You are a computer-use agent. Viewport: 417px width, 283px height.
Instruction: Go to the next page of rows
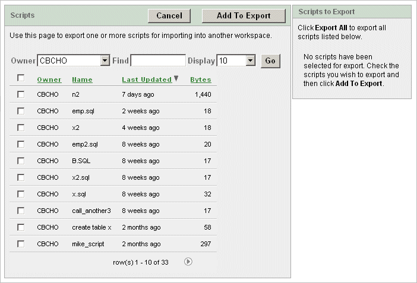pos(188,261)
